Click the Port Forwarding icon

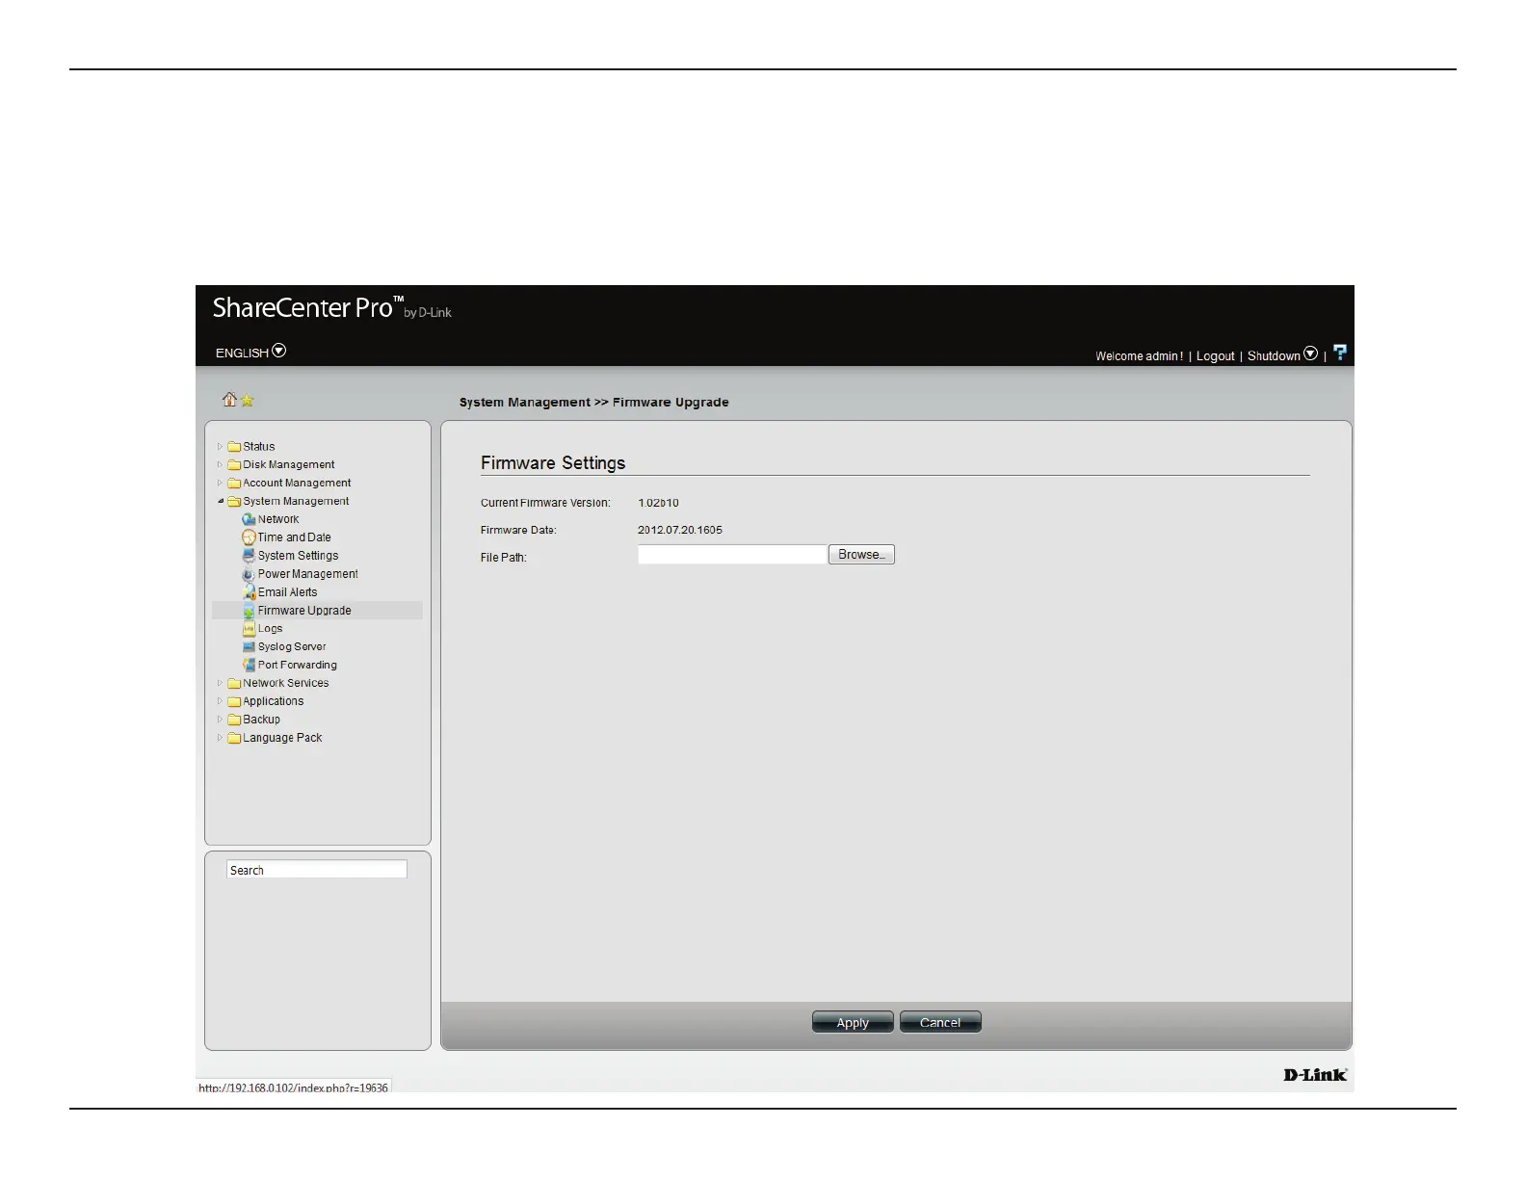(249, 666)
